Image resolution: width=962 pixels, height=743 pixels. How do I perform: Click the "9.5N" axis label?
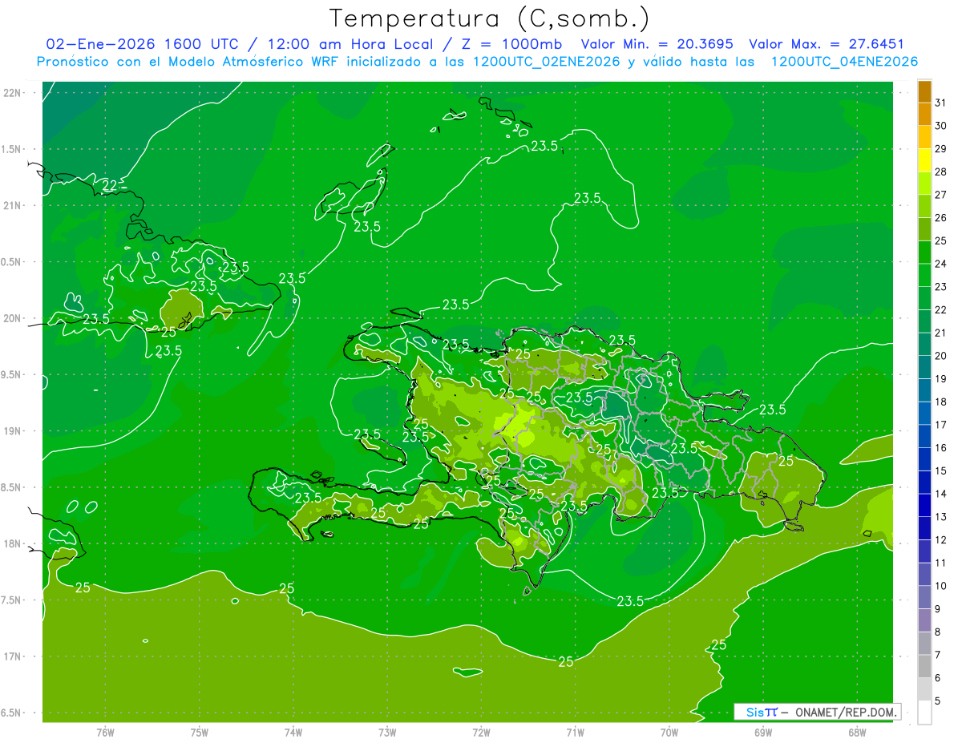click(x=11, y=374)
